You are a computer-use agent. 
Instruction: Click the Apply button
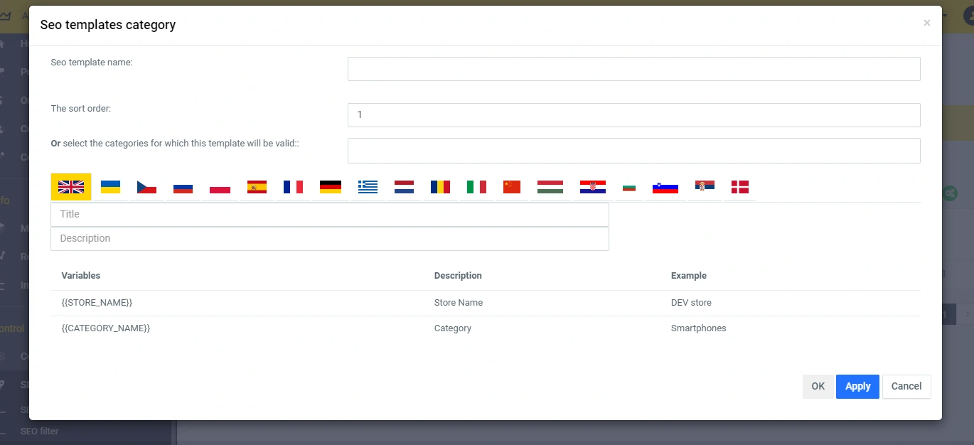coord(857,386)
